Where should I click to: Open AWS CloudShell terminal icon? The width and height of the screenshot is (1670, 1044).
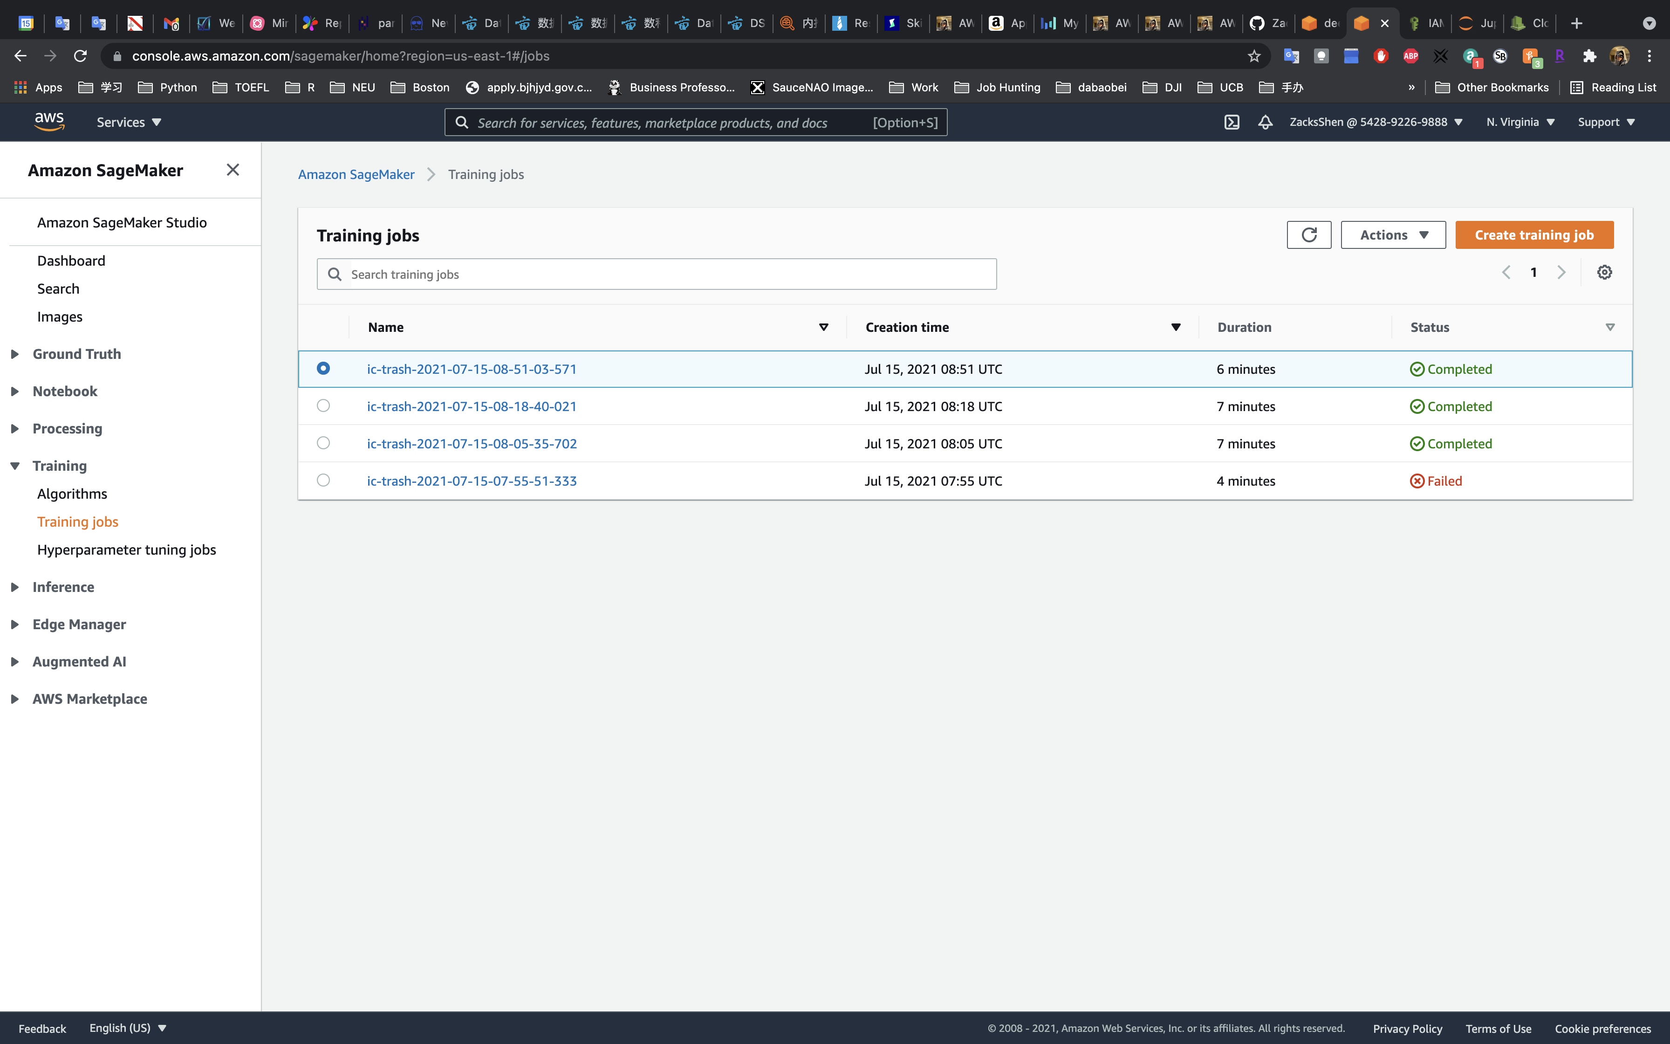pos(1232,122)
